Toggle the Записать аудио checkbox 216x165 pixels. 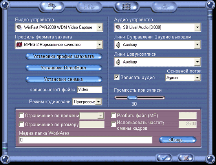[x=117, y=77]
